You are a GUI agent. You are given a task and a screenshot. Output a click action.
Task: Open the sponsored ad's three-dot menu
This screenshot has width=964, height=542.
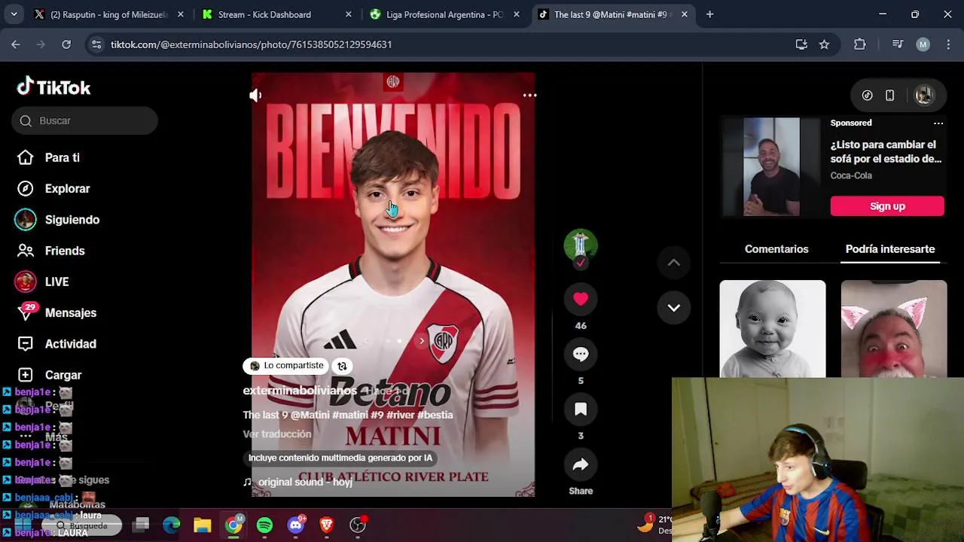click(x=938, y=123)
